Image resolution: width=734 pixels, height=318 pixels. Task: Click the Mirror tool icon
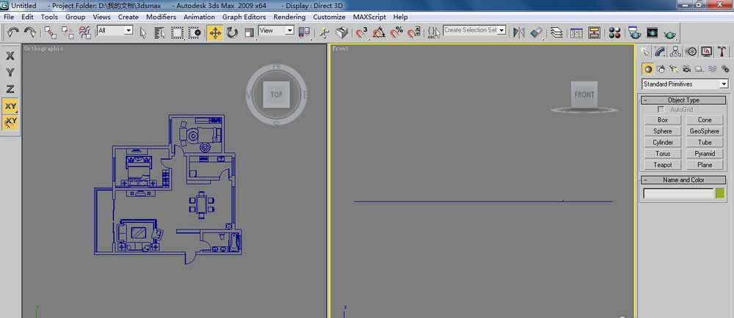(x=519, y=32)
